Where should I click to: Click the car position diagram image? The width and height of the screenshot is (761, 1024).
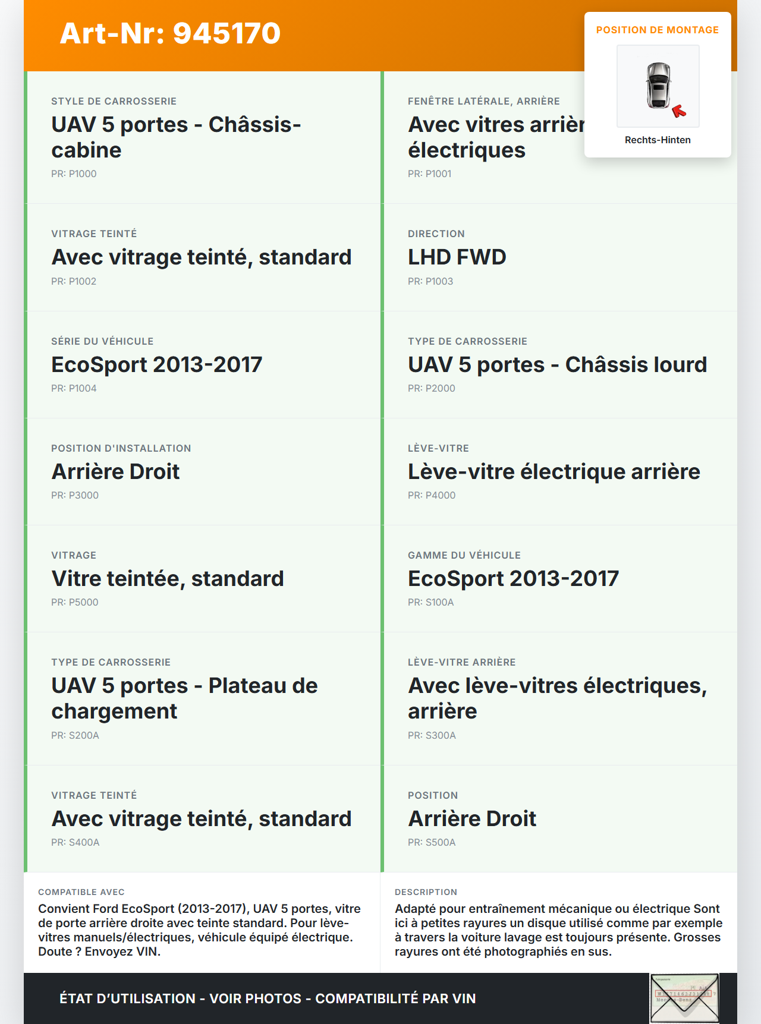(x=658, y=86)
